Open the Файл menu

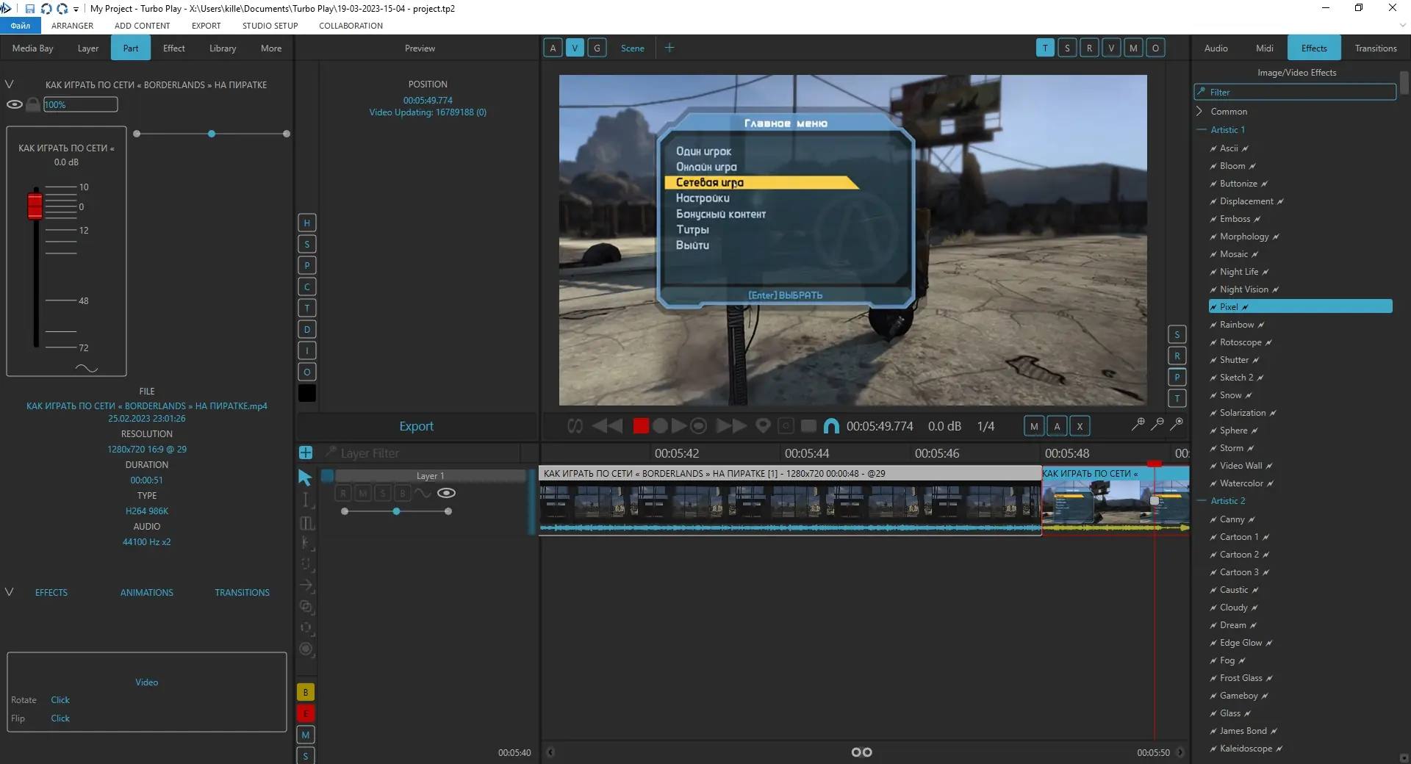click(x=21, y=26)
